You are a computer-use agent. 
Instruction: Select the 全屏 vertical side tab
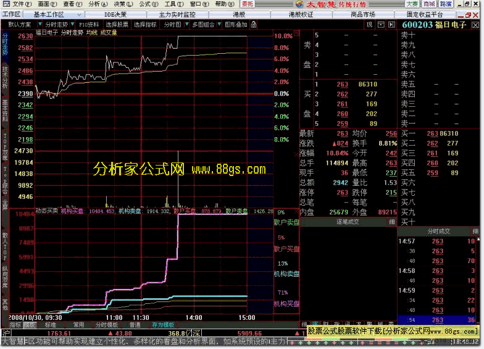[5, 205]
